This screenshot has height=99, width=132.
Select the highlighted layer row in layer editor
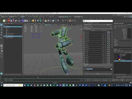[123, 61]
